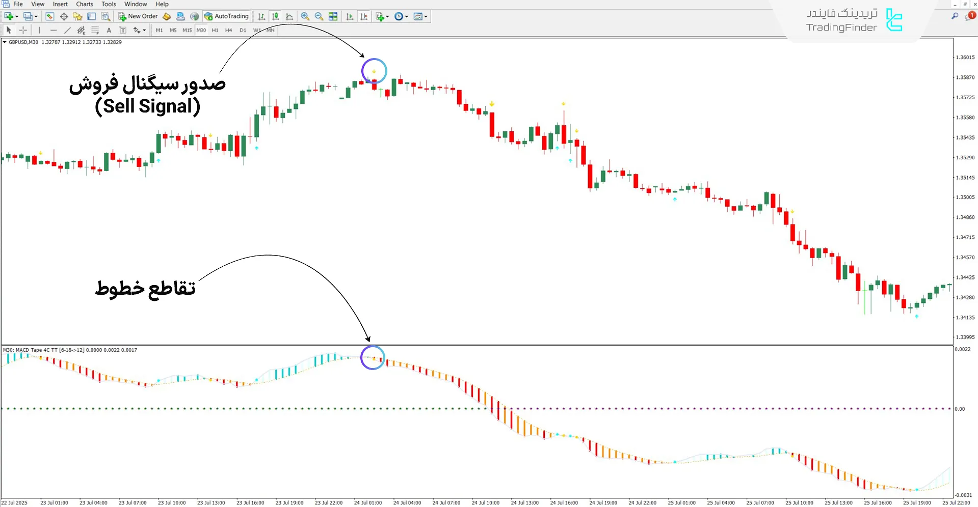978x507 pixels.
Task: Open the Charts menu
Action: 84,4
